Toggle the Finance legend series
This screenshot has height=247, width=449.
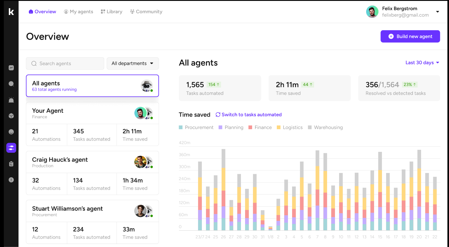click(260, 127)
